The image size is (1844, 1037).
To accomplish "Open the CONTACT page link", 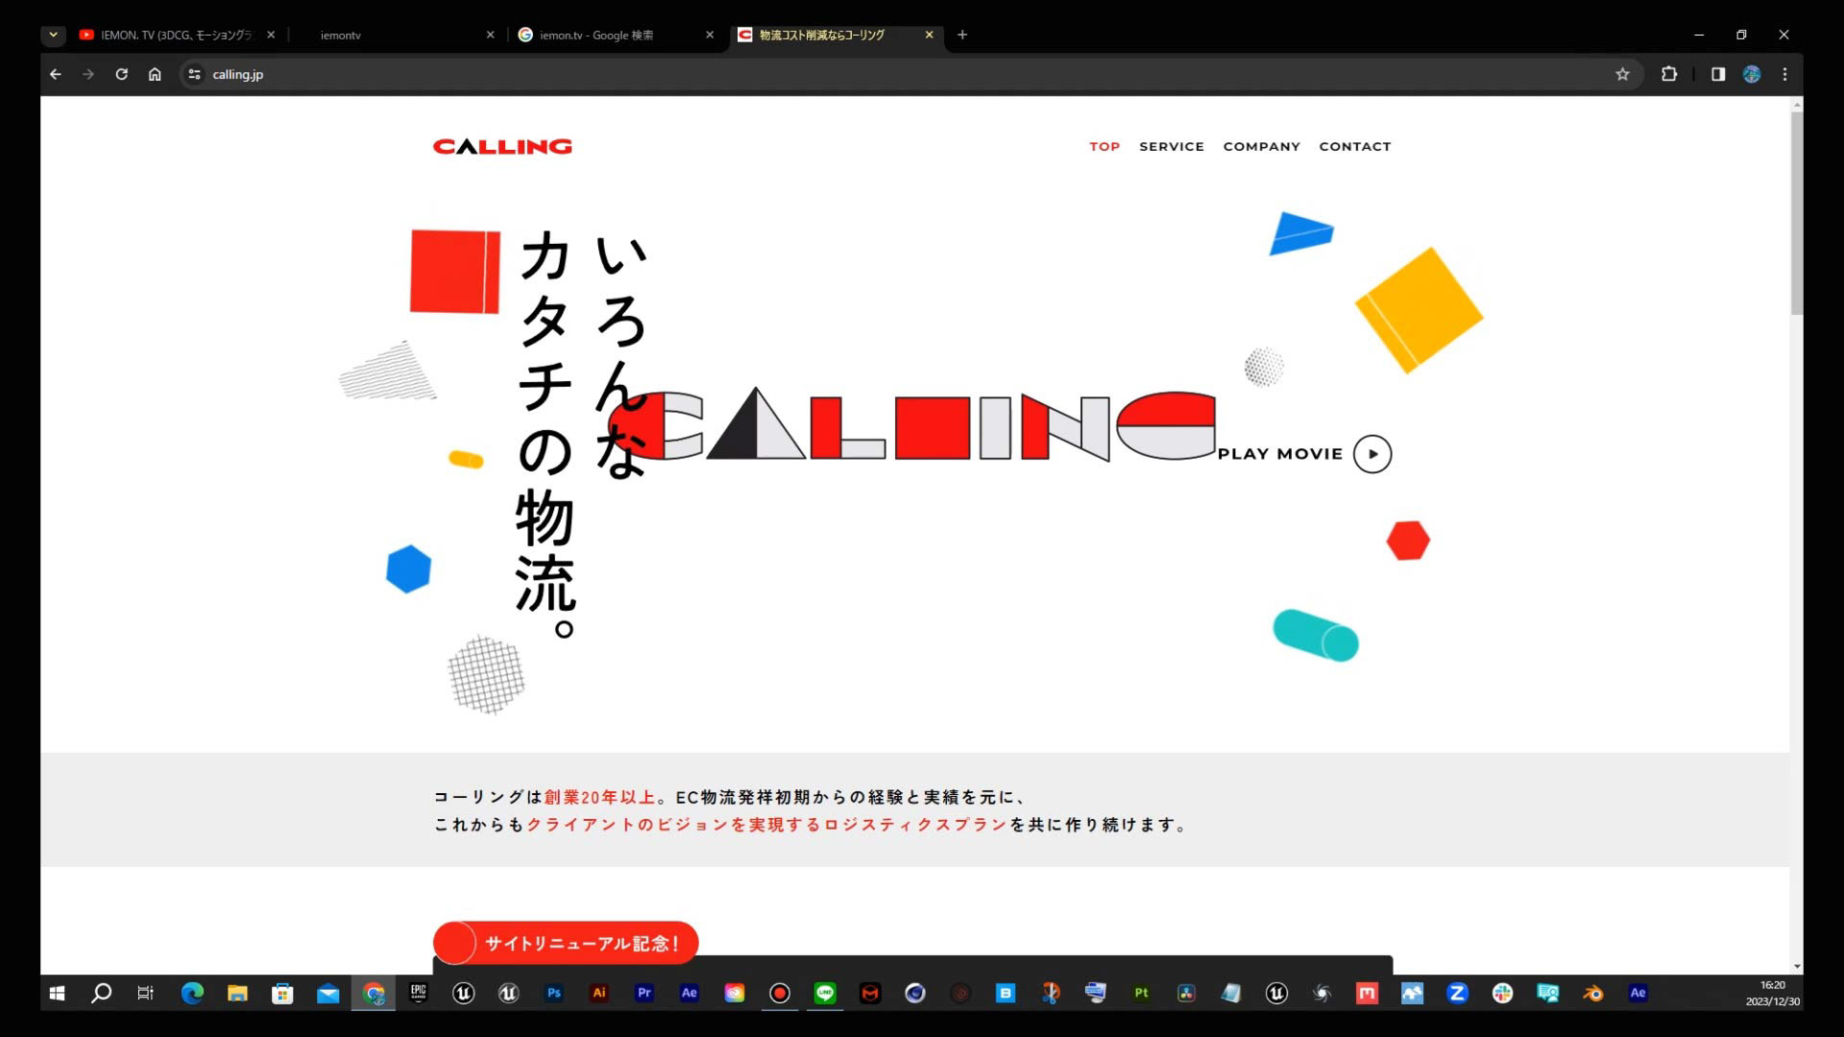I will [x=1354, y=147].
